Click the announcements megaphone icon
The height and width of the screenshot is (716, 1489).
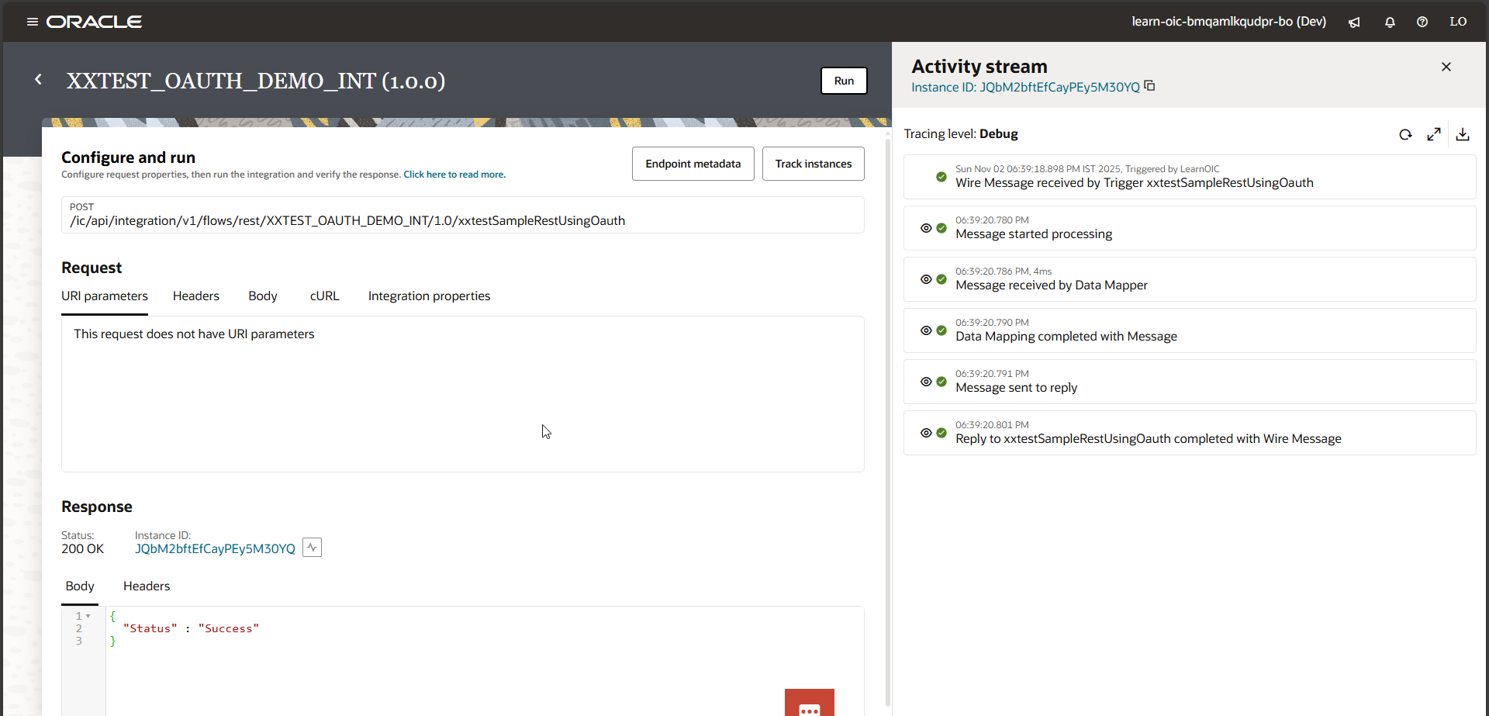click(1354, 22)
